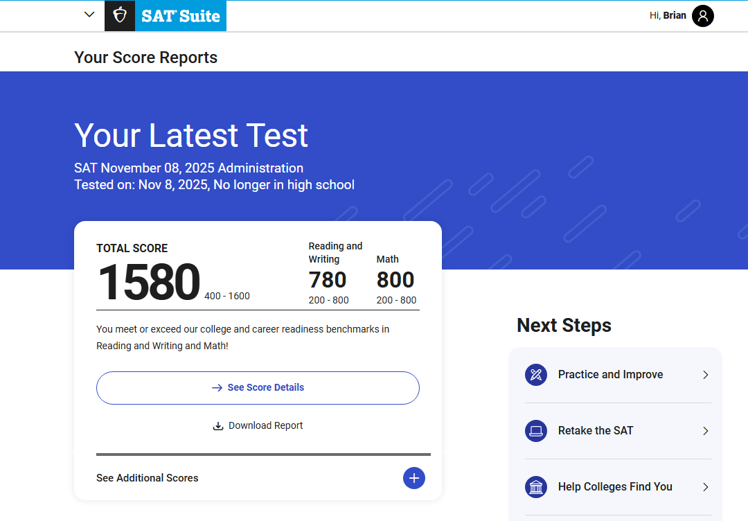Open the College Board acorn logo
Screen dimensions: 748x521
(x=120, y=16)
